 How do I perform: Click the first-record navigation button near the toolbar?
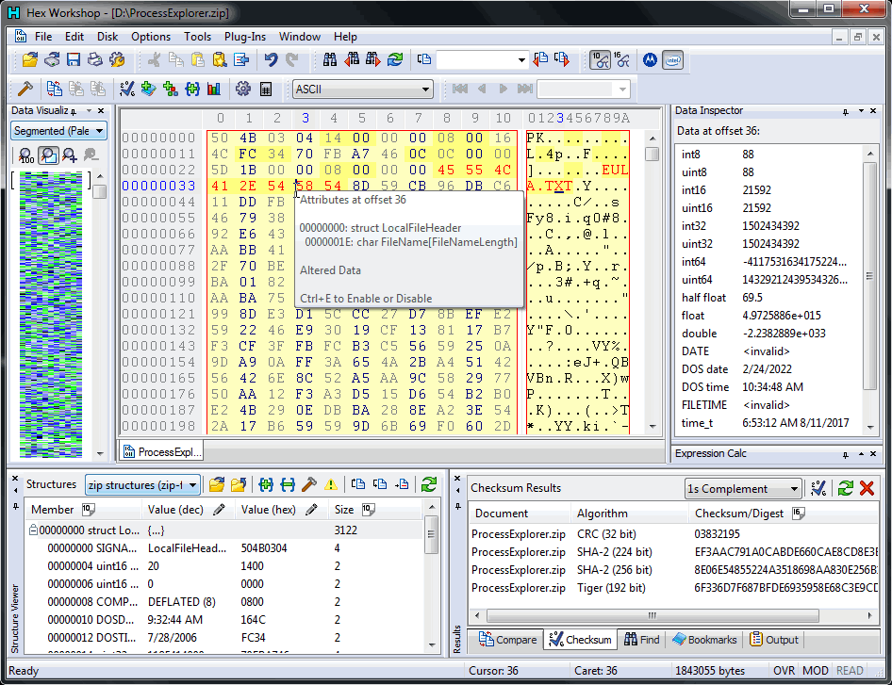(459, 88)
